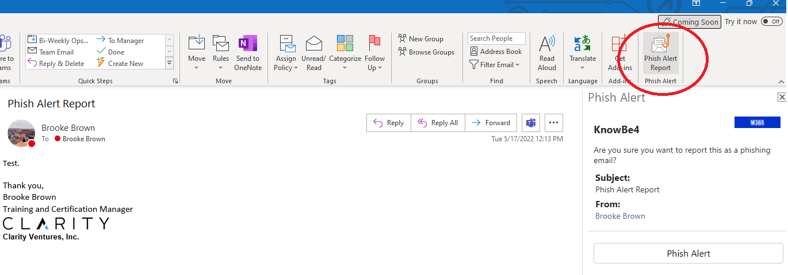
Task: Open the Assign Policy dropdown
Action: point(286,53)
